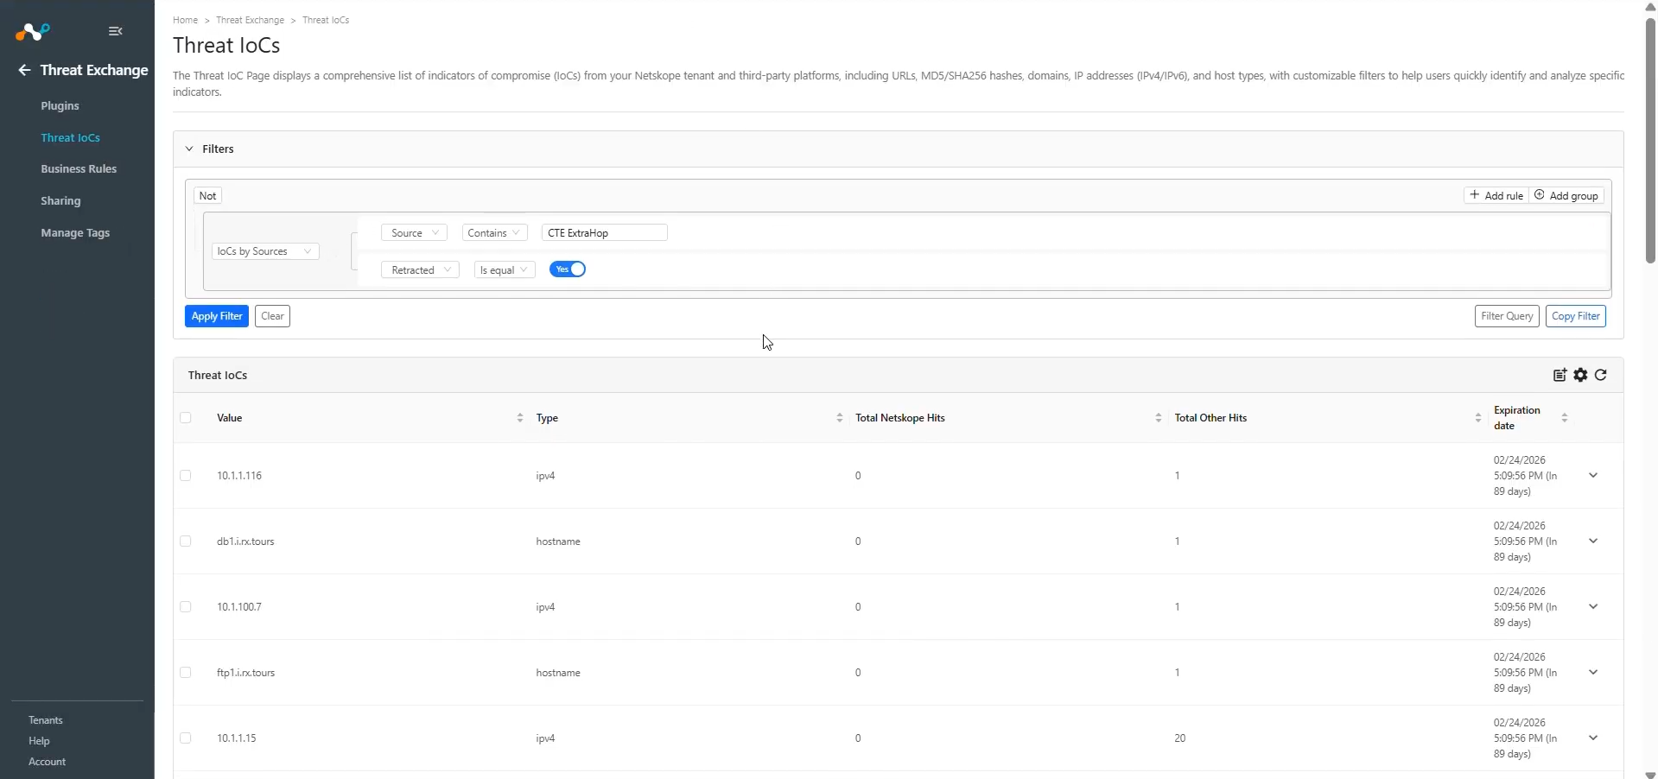Go to Business Rules
The height and width of the screenshot is (779, 1658).
tap(79, 169)
